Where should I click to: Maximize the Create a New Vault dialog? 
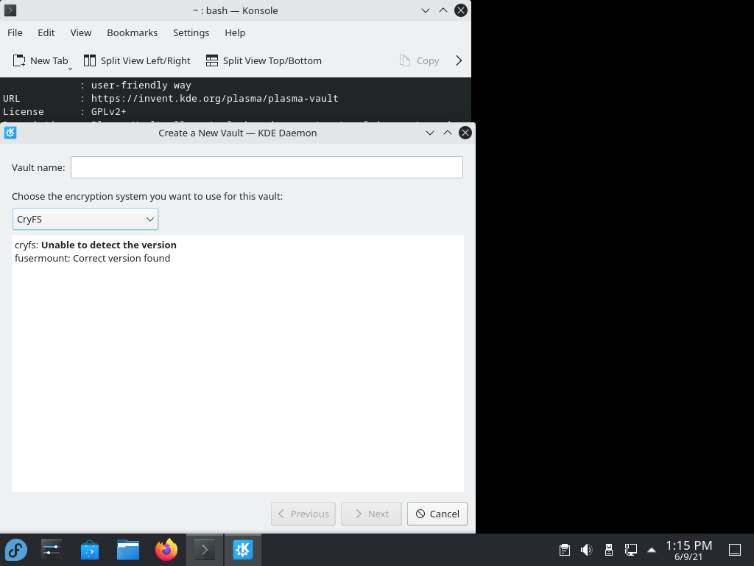(448, 133)
